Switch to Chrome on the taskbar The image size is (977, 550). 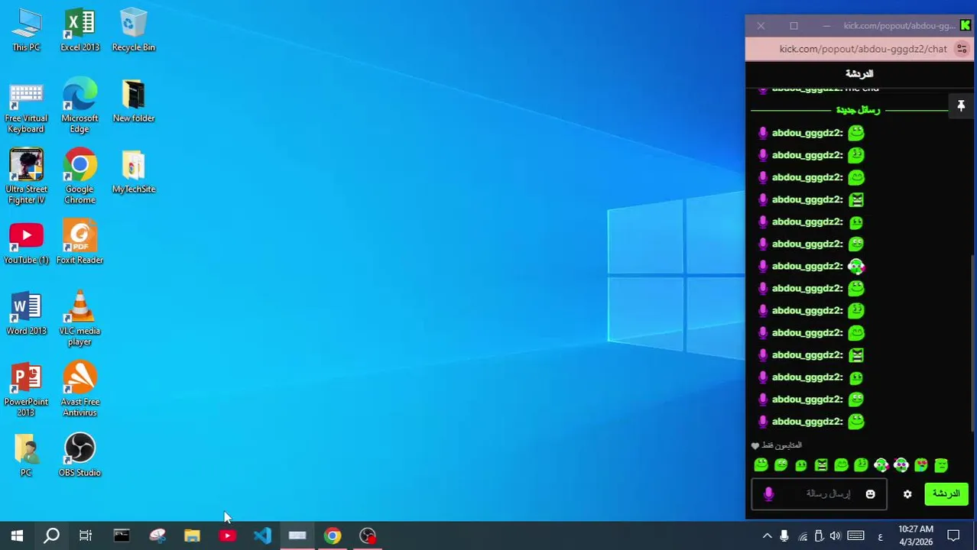[x=333, y=535]
